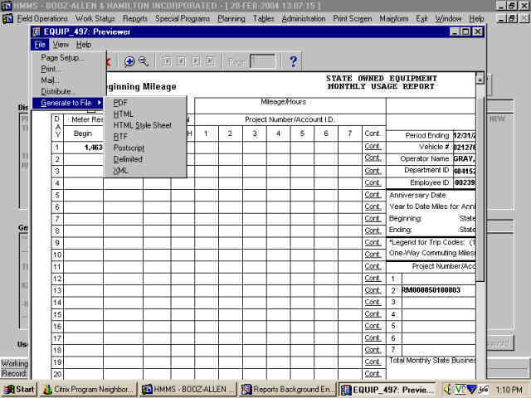This screenshot has height=398, width=531.
Task: Choose HTML Style Sheet output format
Action: [x=142, y=125]
